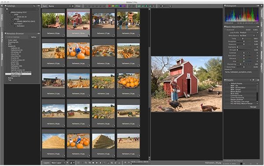The height and width of the screenshot is (166, 264).
Task: Click the Filter button in toolbar
Action: click(78, 6)
